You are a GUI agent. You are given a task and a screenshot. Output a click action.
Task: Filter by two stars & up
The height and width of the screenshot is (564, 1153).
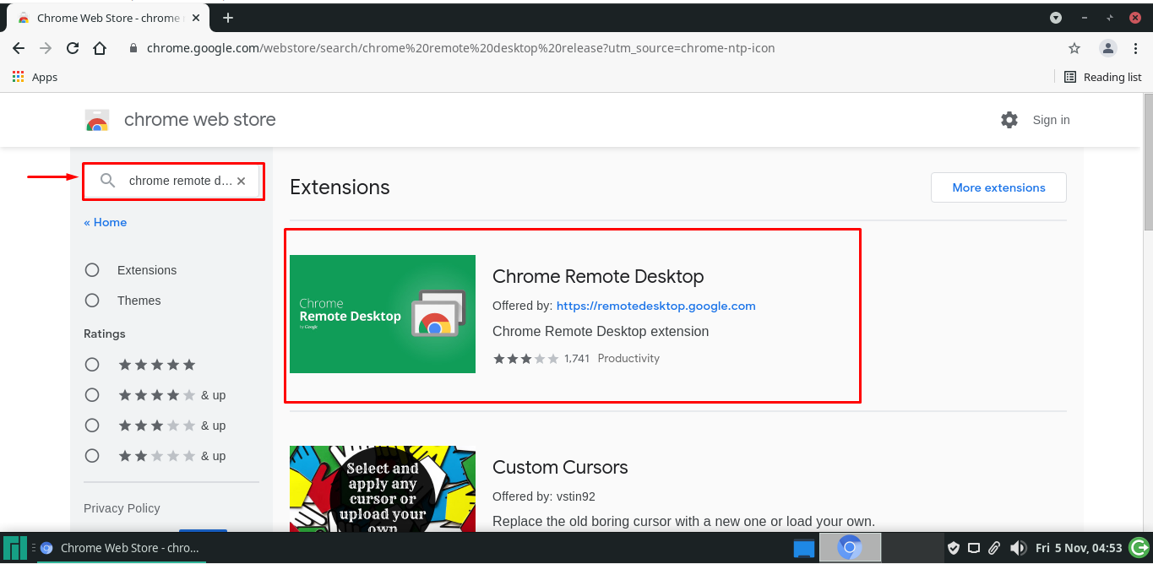(92, 456)
